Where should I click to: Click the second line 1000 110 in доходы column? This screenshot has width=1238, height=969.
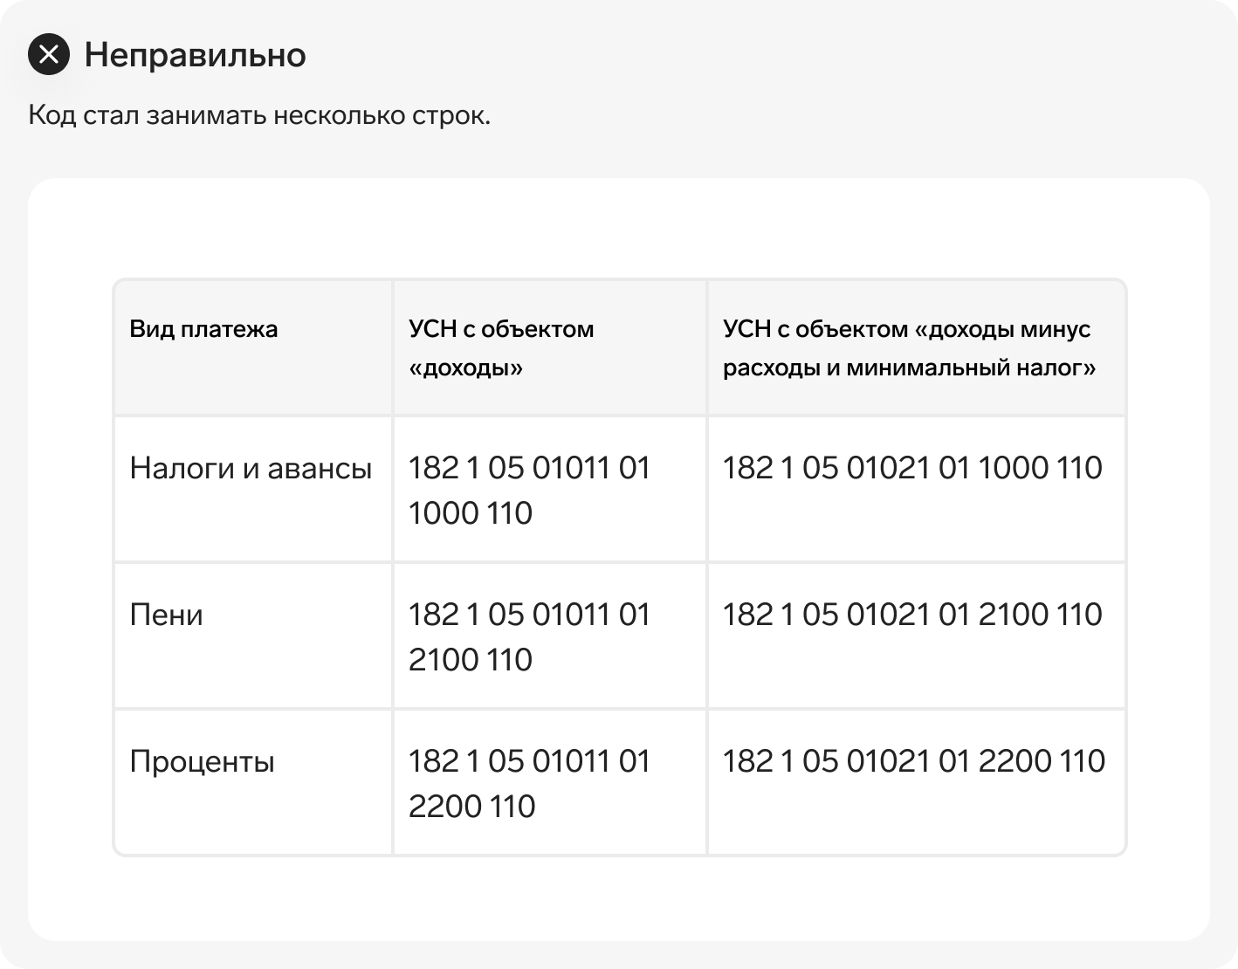[x=470, y=513]
